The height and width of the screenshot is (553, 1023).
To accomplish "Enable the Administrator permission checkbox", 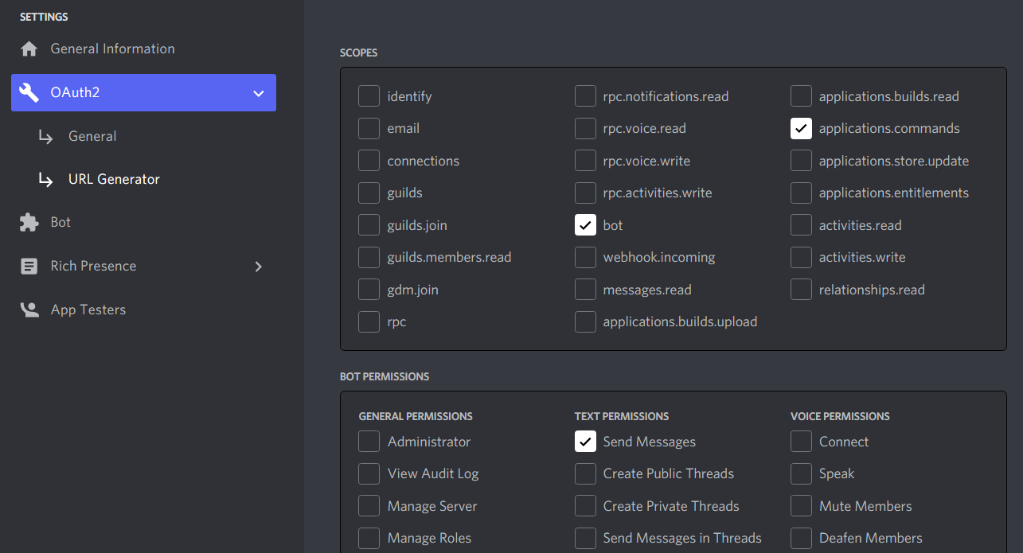I will (369, 442).
